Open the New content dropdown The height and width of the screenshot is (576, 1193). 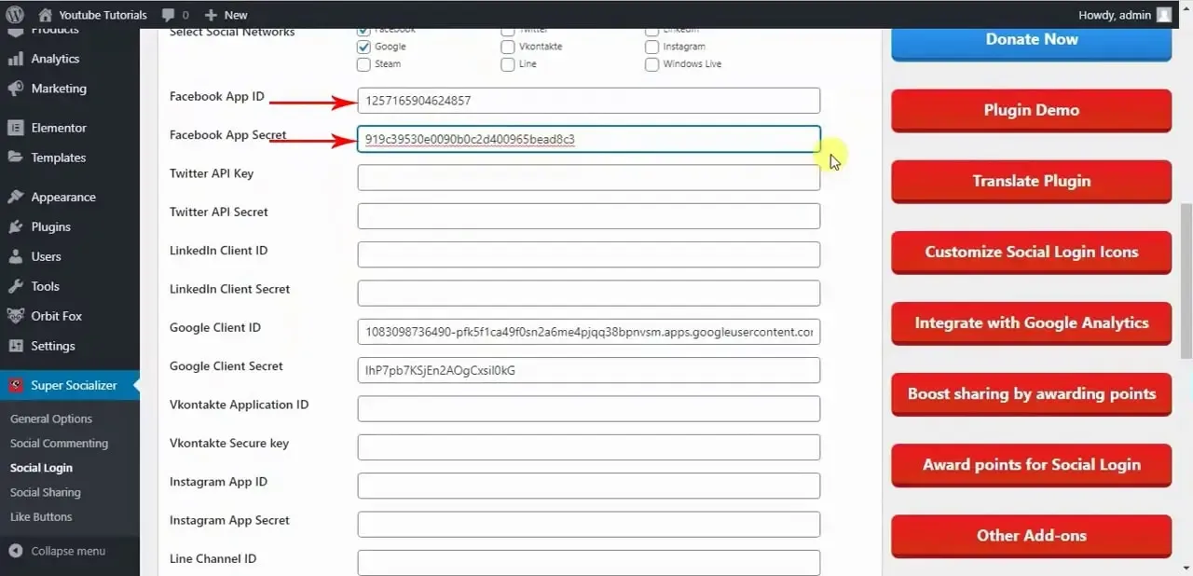pyautogui.click(x=226, y=15)
